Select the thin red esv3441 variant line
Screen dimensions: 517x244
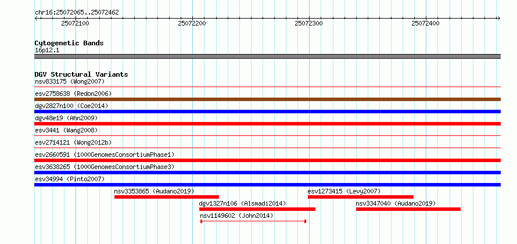tap(267, 135)
